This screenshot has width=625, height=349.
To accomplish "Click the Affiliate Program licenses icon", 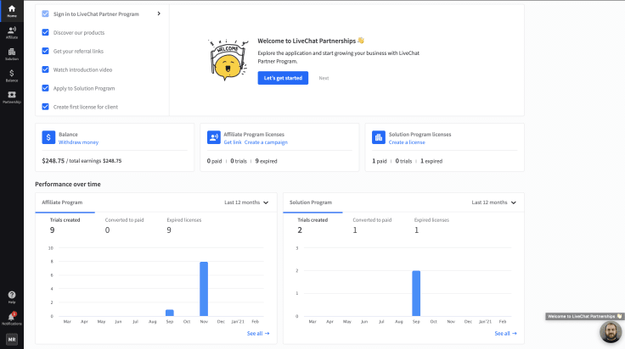I will pyautogui.click(x=214, y=137).
